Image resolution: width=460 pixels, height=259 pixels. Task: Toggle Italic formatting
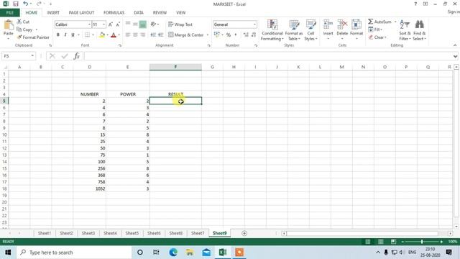click(65, 35)
